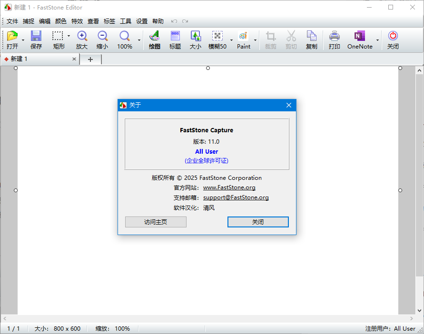Image resolution: width=424 pixels, height=334 pixels.
Task: Click the blue All User license text
Action: [x=207, y=151]
